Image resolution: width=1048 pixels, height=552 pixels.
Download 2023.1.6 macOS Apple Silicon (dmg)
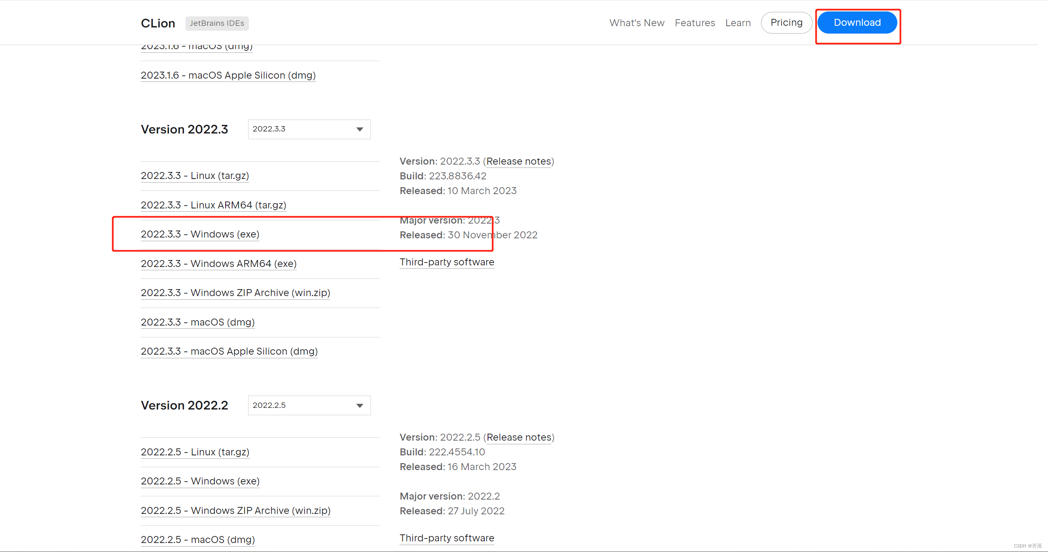[228, 75]
